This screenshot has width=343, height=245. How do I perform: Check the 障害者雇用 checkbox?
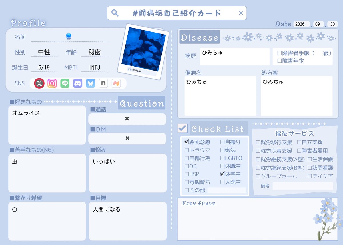point(299,151)
